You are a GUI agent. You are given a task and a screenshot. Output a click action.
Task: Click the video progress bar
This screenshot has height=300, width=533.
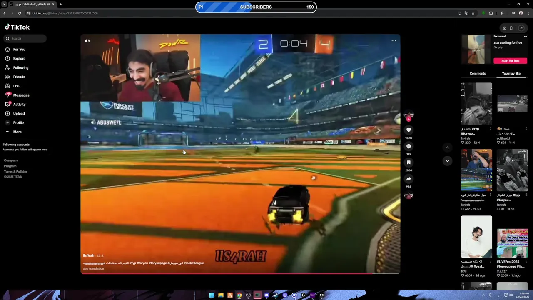[x=240, y=274]
